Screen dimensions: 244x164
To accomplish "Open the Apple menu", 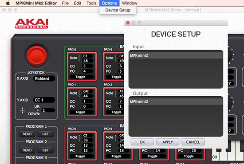I will (8, 3).
